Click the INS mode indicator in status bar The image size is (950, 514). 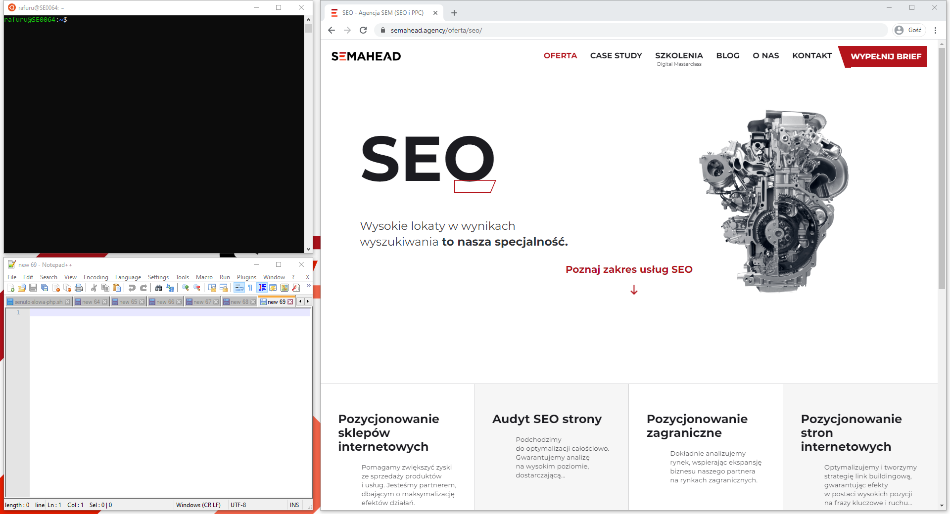pos(294,505)
